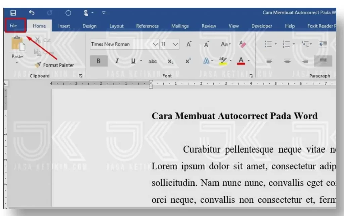The width and height of the screenshot is (344, 216).
Task: Open the Change Case Aa menu
Action: click(x=226, y=44)
